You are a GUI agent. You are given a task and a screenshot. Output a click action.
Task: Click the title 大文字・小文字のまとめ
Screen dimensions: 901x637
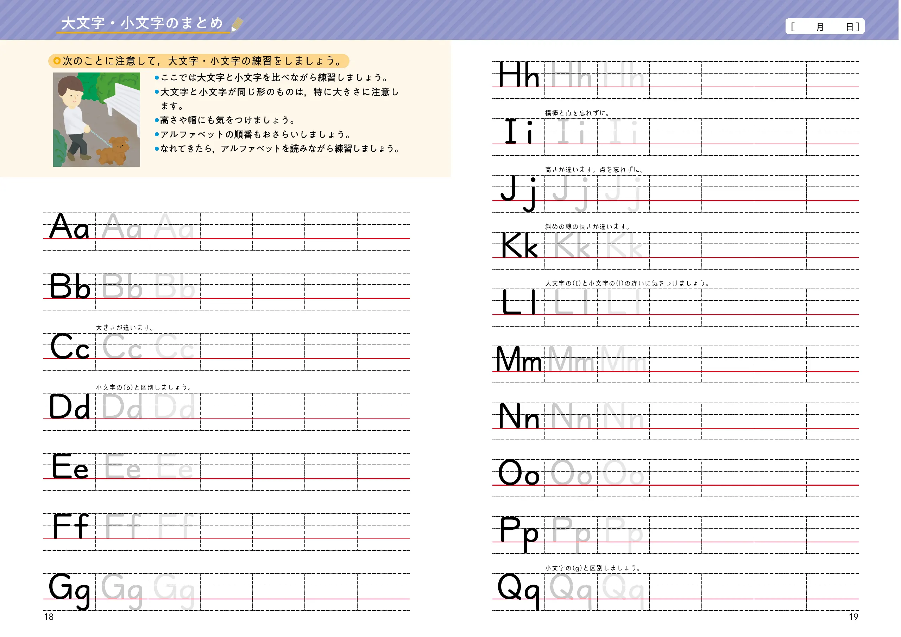click(143, 23)
